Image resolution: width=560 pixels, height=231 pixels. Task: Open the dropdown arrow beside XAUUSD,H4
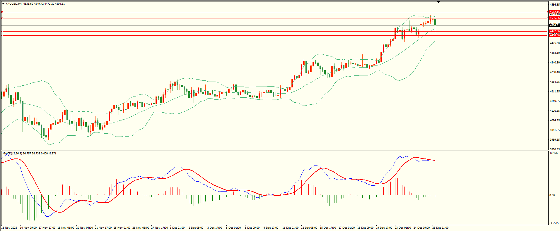[3, 4]
